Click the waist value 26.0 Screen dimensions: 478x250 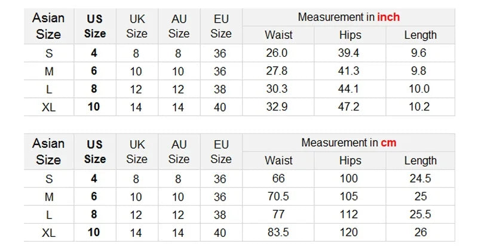[x=277, y=53]
